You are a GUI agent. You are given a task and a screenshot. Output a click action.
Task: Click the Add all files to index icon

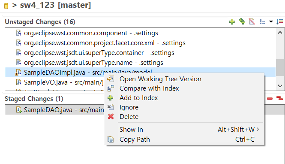coord(242,21)
